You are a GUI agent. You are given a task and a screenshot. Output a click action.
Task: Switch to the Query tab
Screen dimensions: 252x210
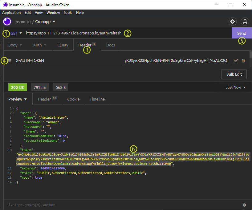[x=63, y=45]
